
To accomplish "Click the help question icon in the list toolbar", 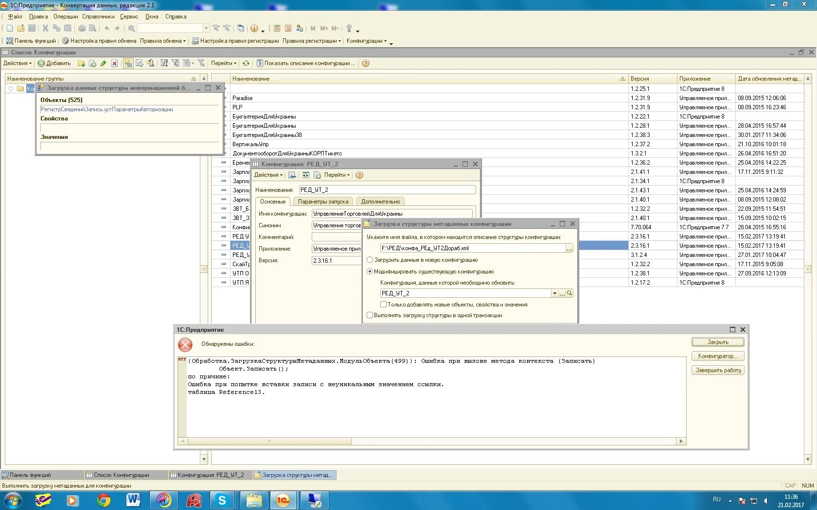I will click(366, 63).
